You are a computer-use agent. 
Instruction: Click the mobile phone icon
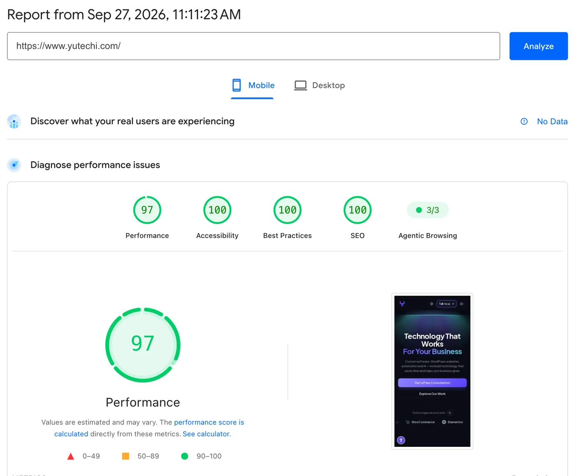coord(237,85)
